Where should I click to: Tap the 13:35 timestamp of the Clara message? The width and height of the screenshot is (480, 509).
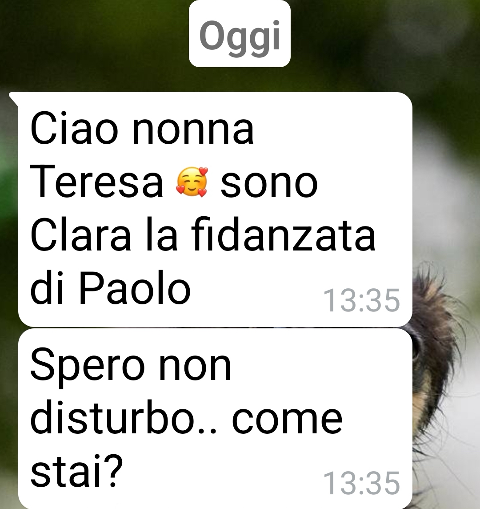click(362, 300)
